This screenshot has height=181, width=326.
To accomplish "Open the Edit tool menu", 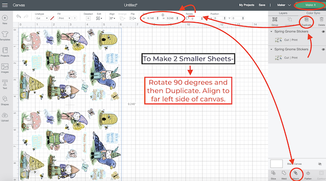I will 99,18.
